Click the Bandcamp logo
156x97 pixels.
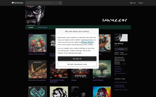17,3
